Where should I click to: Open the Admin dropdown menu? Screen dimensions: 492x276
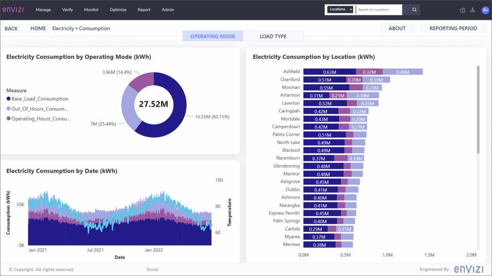click(x=168, y=9)
